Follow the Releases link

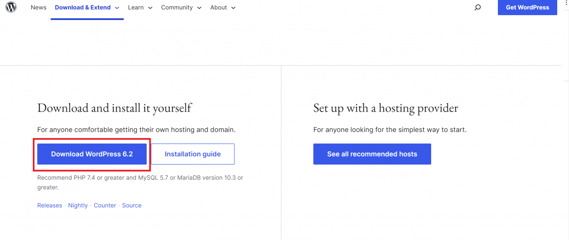point(50,205)
